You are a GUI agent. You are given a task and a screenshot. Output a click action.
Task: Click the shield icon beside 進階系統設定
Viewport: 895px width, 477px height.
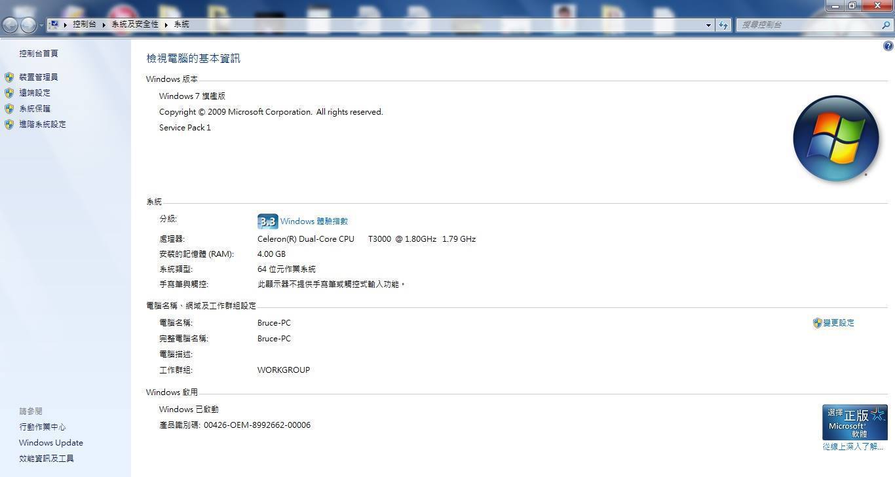pyautogui.click(x=9, y=124)
